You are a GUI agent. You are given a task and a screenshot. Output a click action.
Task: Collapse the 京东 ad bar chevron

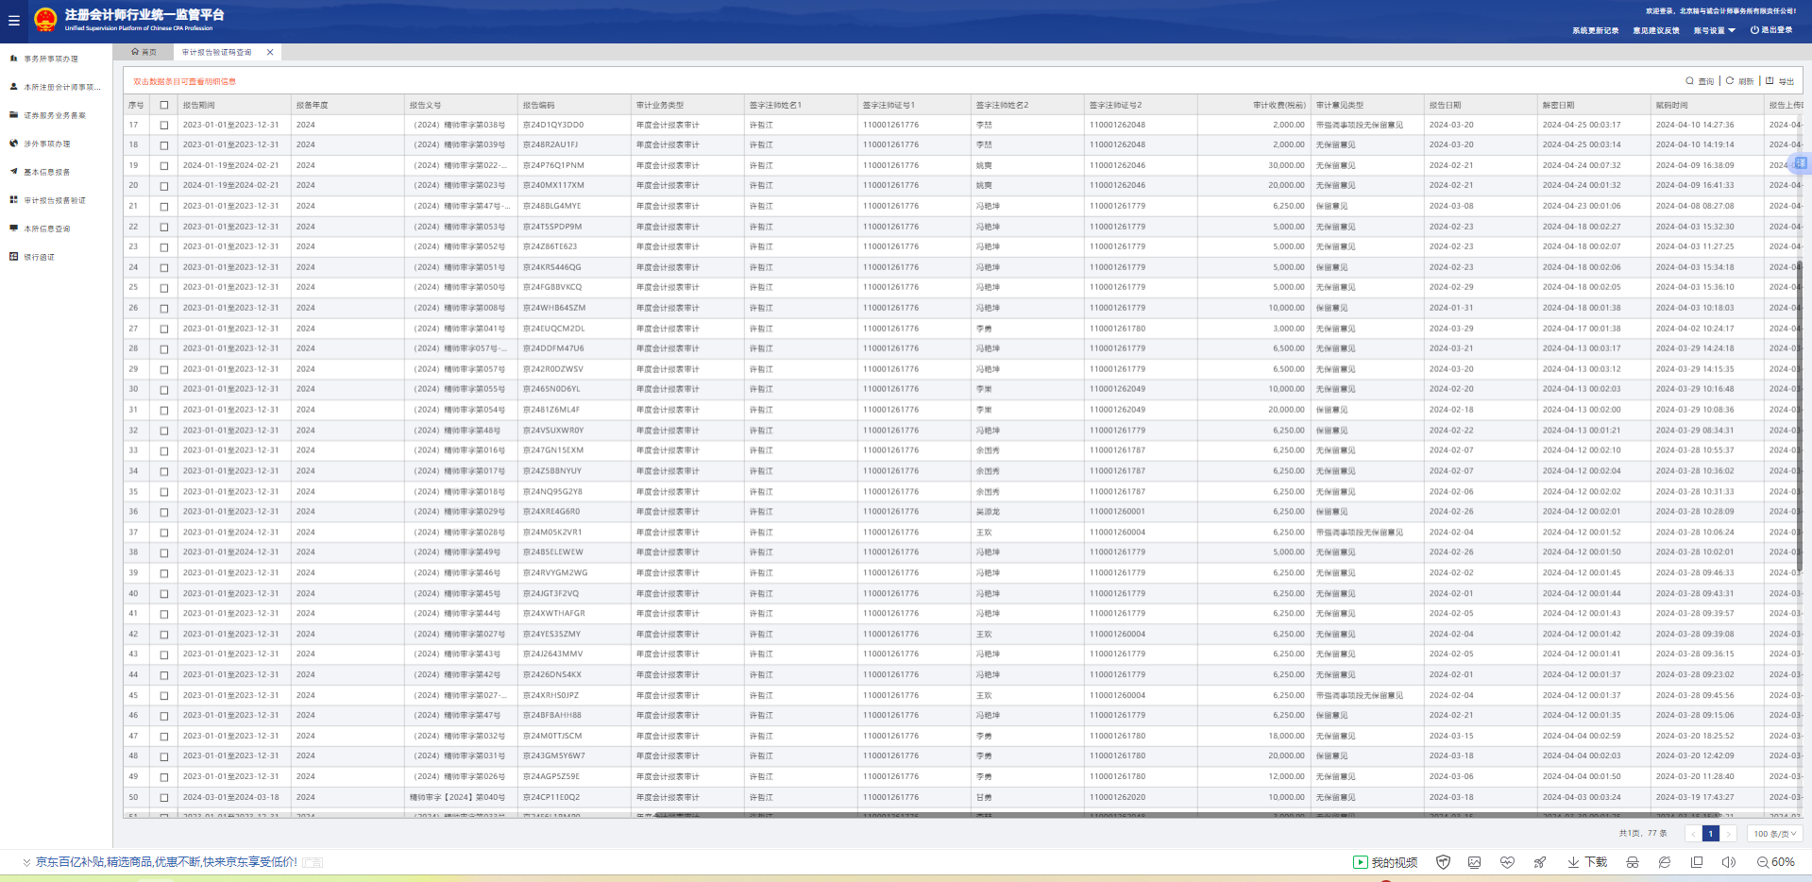click(x=26, y=862)
